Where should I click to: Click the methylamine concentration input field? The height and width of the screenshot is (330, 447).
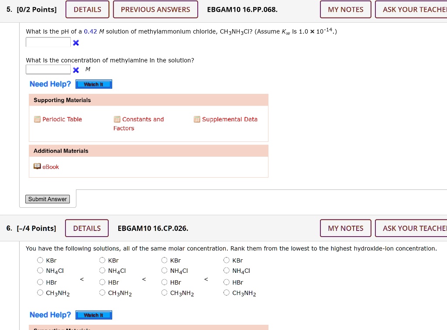pos(48,69)
